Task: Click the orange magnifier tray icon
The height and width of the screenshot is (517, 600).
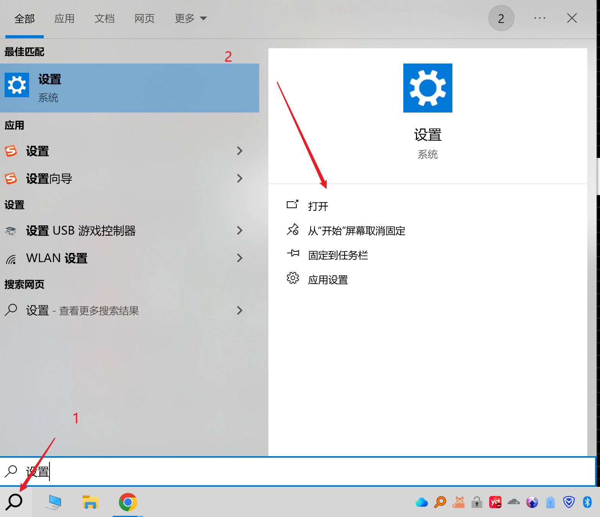Action: tap(440, 502)
